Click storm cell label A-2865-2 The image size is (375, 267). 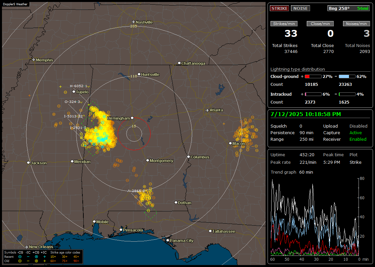[x=136, y=191]
